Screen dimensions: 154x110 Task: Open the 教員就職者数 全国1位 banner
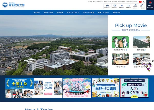(20, 88)
